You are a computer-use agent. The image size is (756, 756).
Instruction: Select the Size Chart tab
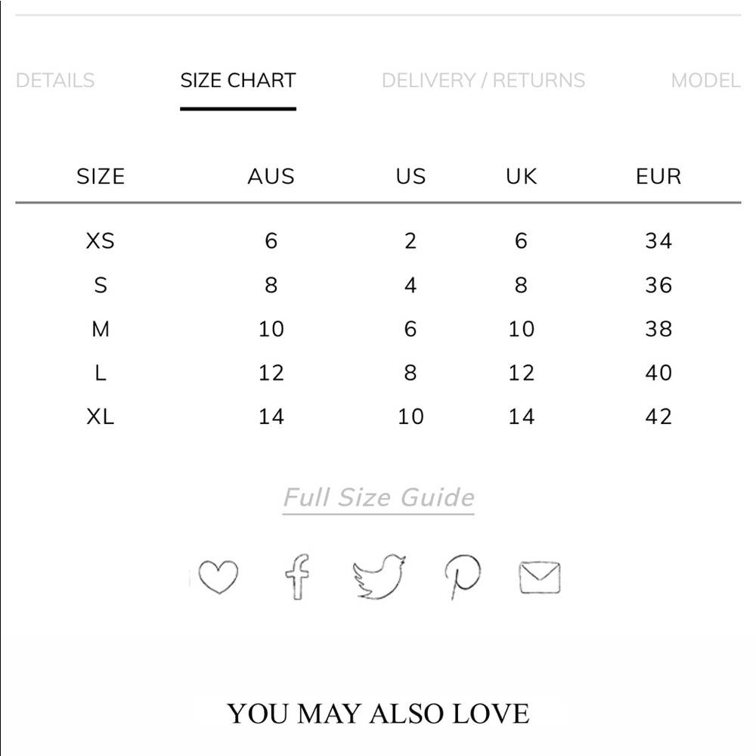238,81
